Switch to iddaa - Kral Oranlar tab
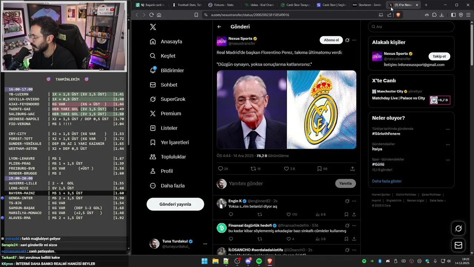The width and height of the screenshot is (474, 267). [259, 5]
